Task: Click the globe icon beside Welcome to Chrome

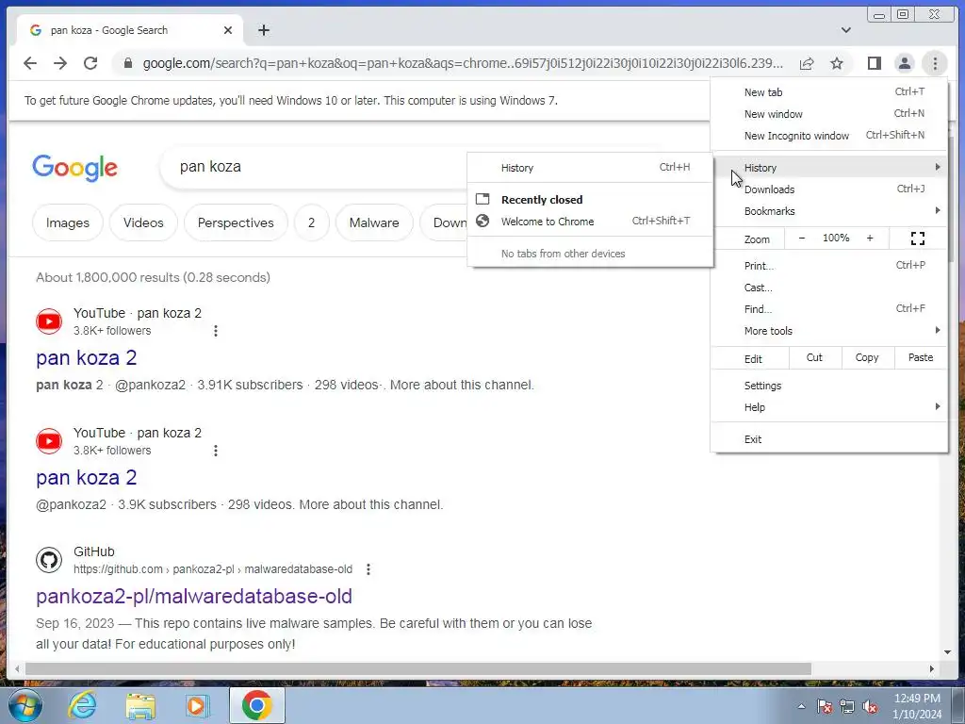Action: coord(482,221)
